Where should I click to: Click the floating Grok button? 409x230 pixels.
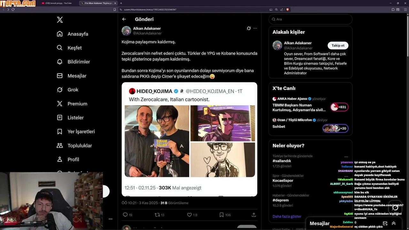click(x=395, y=208)
